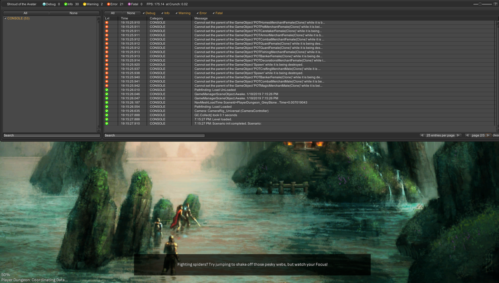Select All in category panel
Screen dimensions: 499x283
coord(26,13)
